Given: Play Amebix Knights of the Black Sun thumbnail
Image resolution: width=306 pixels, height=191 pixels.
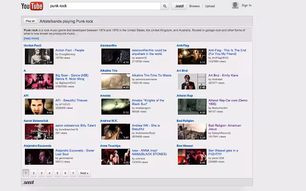Looking at the screenshot, I should click(116, 106).
